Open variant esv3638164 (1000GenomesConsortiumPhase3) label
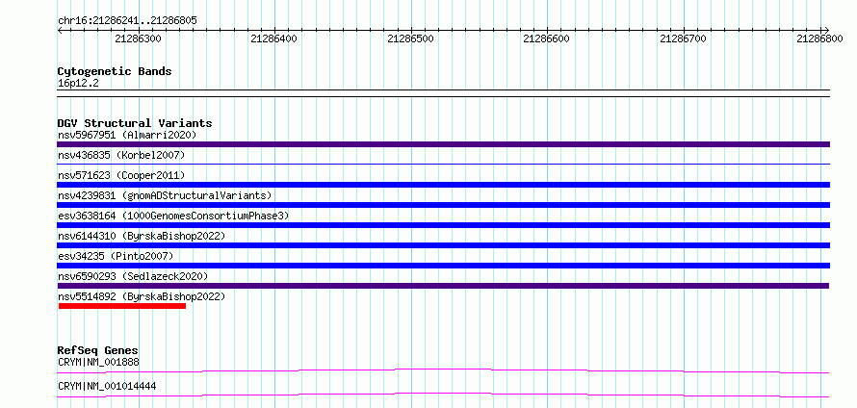The height and width of the screenshot is (408, 857). (173, 216)
